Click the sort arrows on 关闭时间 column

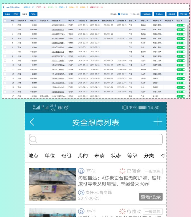point(125,21)
